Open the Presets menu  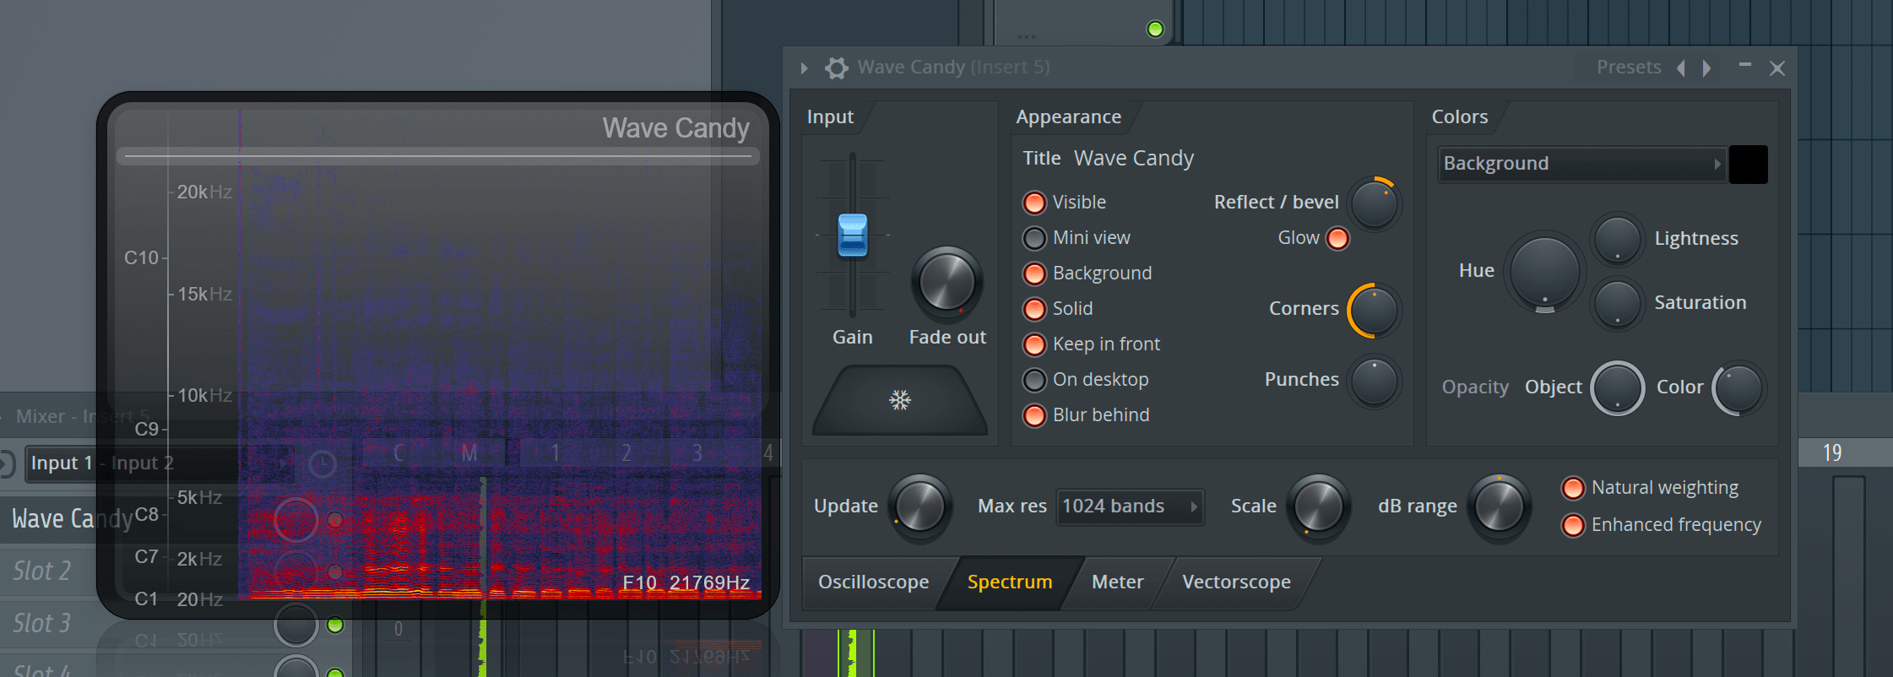(x=1629, y=68)
